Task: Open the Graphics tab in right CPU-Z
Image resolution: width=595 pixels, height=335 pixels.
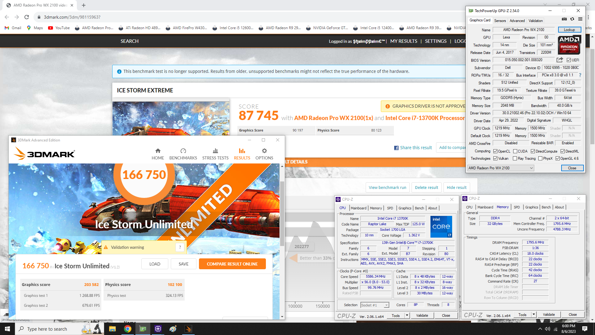Action: click(x=531, y=207)
